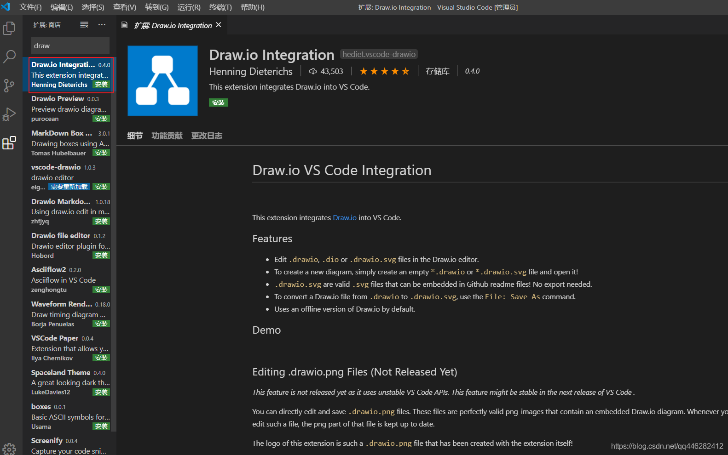This screenshot has height=455, width=728.
Task: Click the VS Code logo in title bar
Action: click(x=6, y=7)
